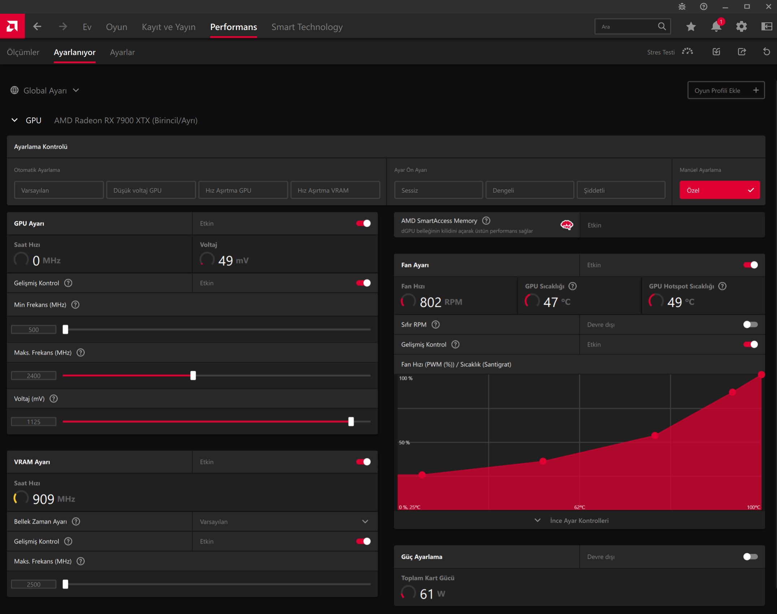The image size is (777, 614).
Task: Select Sessiz preset
Action: tap(438, 190)
